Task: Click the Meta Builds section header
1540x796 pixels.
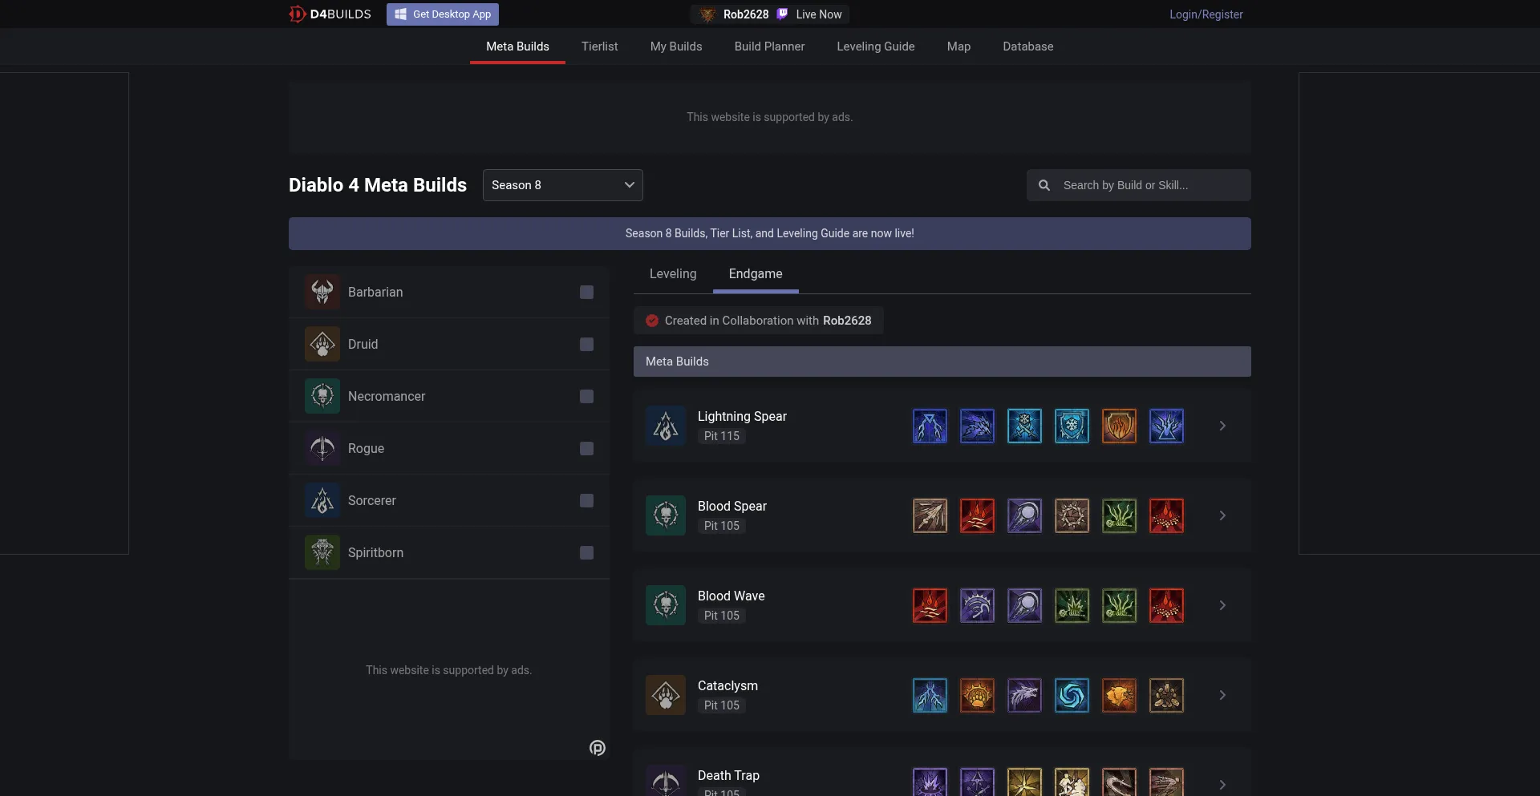Action: (x=942, y=362)
